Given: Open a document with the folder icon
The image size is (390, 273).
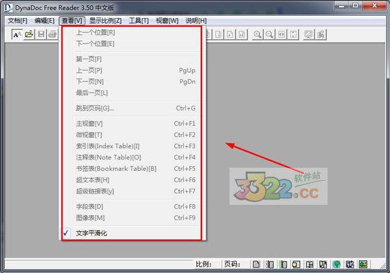Looking at the screenshot, I should pyautogui.click(x=29, y=34).
